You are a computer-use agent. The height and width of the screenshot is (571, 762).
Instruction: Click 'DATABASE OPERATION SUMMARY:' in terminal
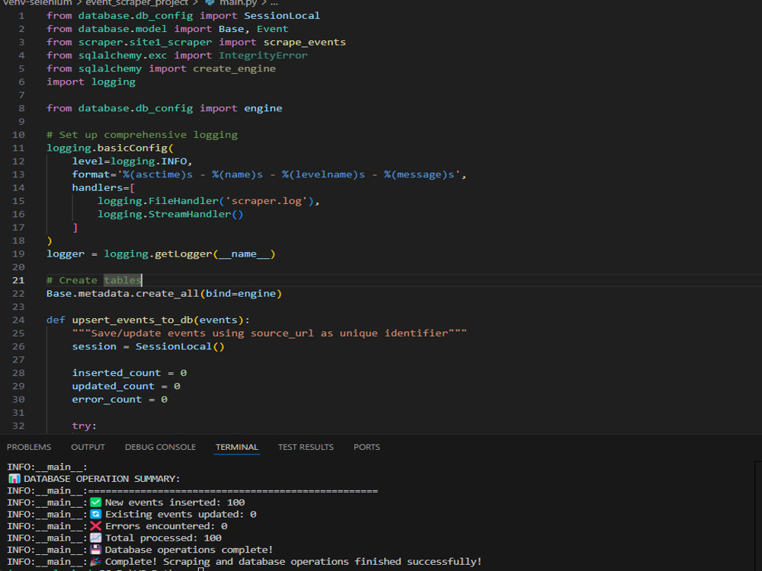(101, 479)
